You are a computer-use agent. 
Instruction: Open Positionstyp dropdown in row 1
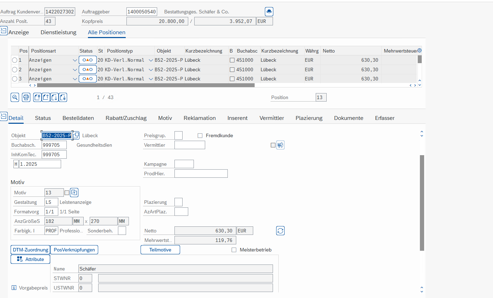pyautogui.click(x=151, y=60)
